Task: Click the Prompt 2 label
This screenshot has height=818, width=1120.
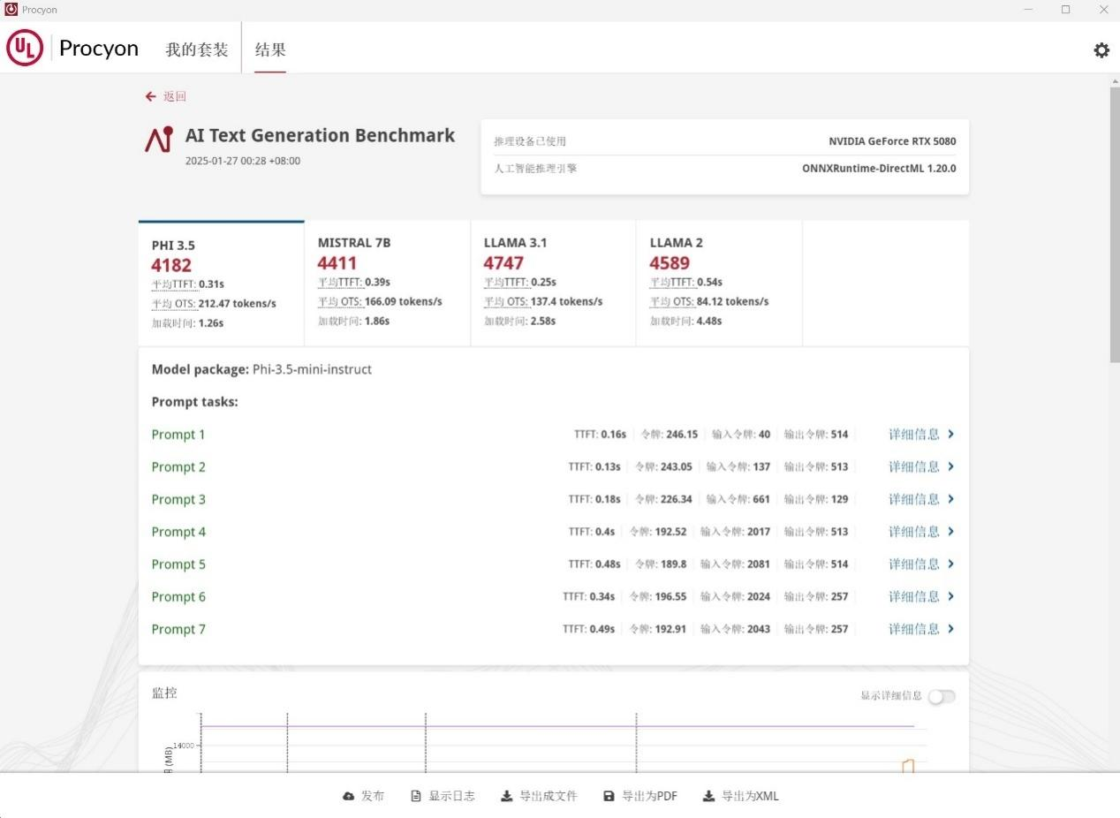Action: pos(178,467)
